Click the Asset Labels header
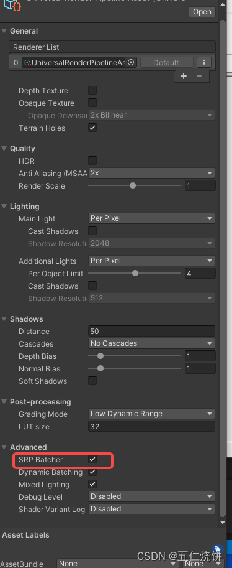 [x=25, y=534]
